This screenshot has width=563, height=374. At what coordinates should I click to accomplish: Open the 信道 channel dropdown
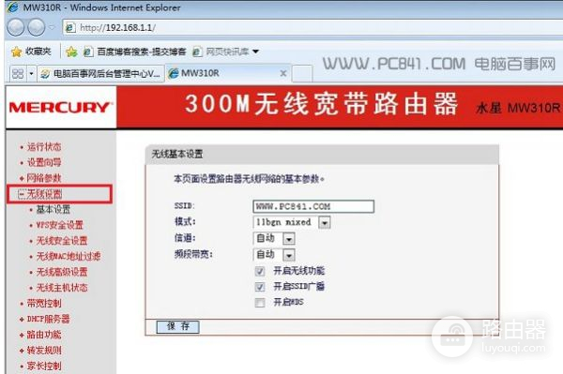274,238
